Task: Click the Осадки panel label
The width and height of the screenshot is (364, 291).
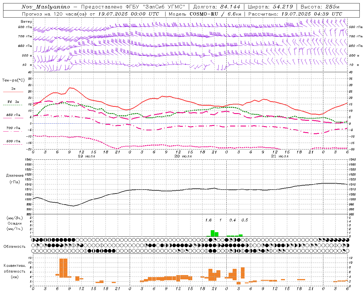Action: (x=15, y=223)
